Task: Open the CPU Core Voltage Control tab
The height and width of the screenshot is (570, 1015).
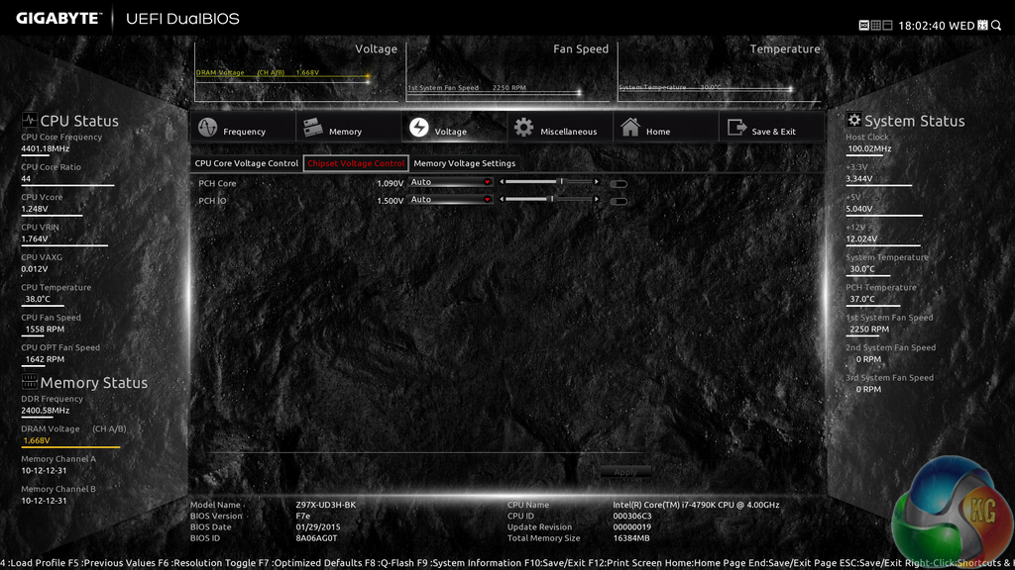Action: click(x=247, y=163)
